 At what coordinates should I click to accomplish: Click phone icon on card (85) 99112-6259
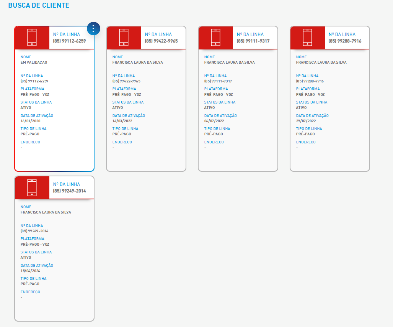pos(32,38)
